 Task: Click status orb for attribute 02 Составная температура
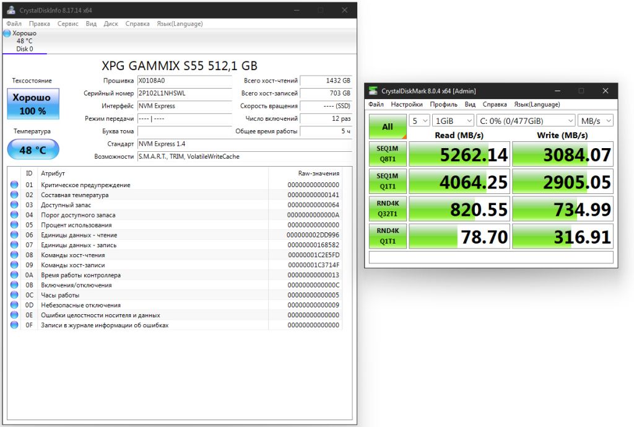14,195
